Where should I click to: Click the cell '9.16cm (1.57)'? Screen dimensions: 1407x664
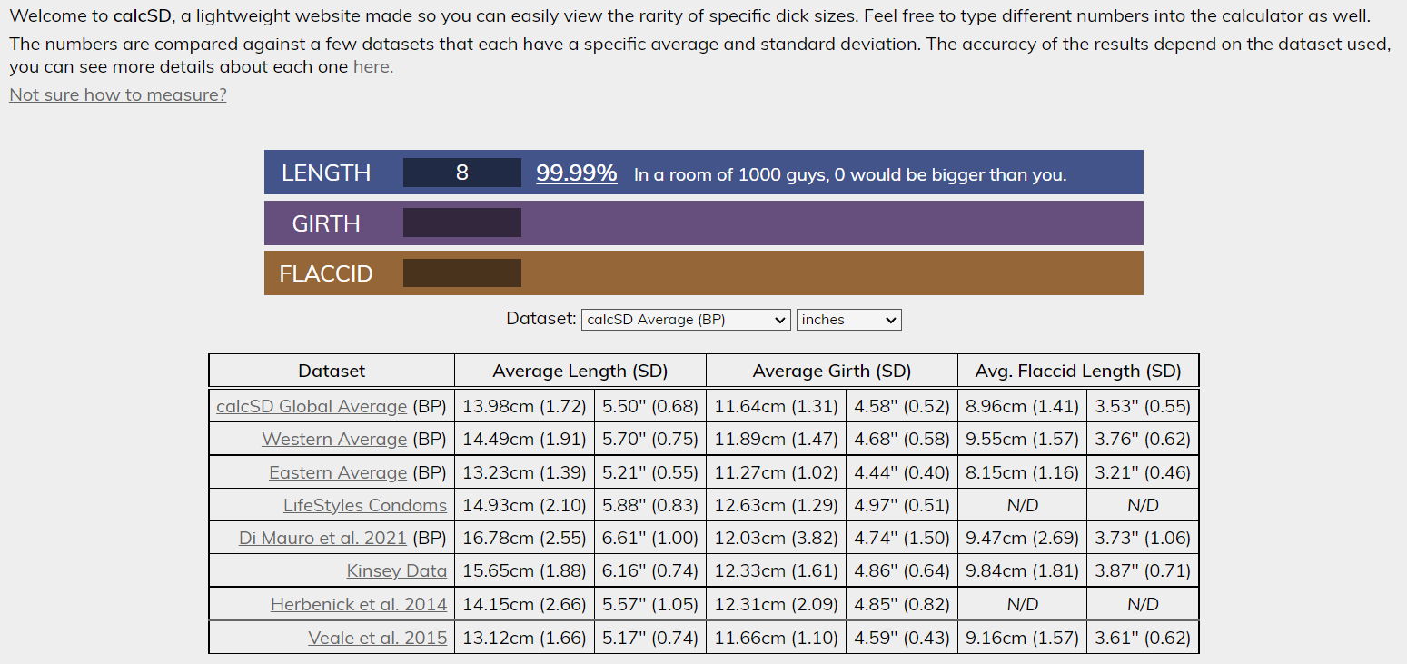[x=1023, y=638]
